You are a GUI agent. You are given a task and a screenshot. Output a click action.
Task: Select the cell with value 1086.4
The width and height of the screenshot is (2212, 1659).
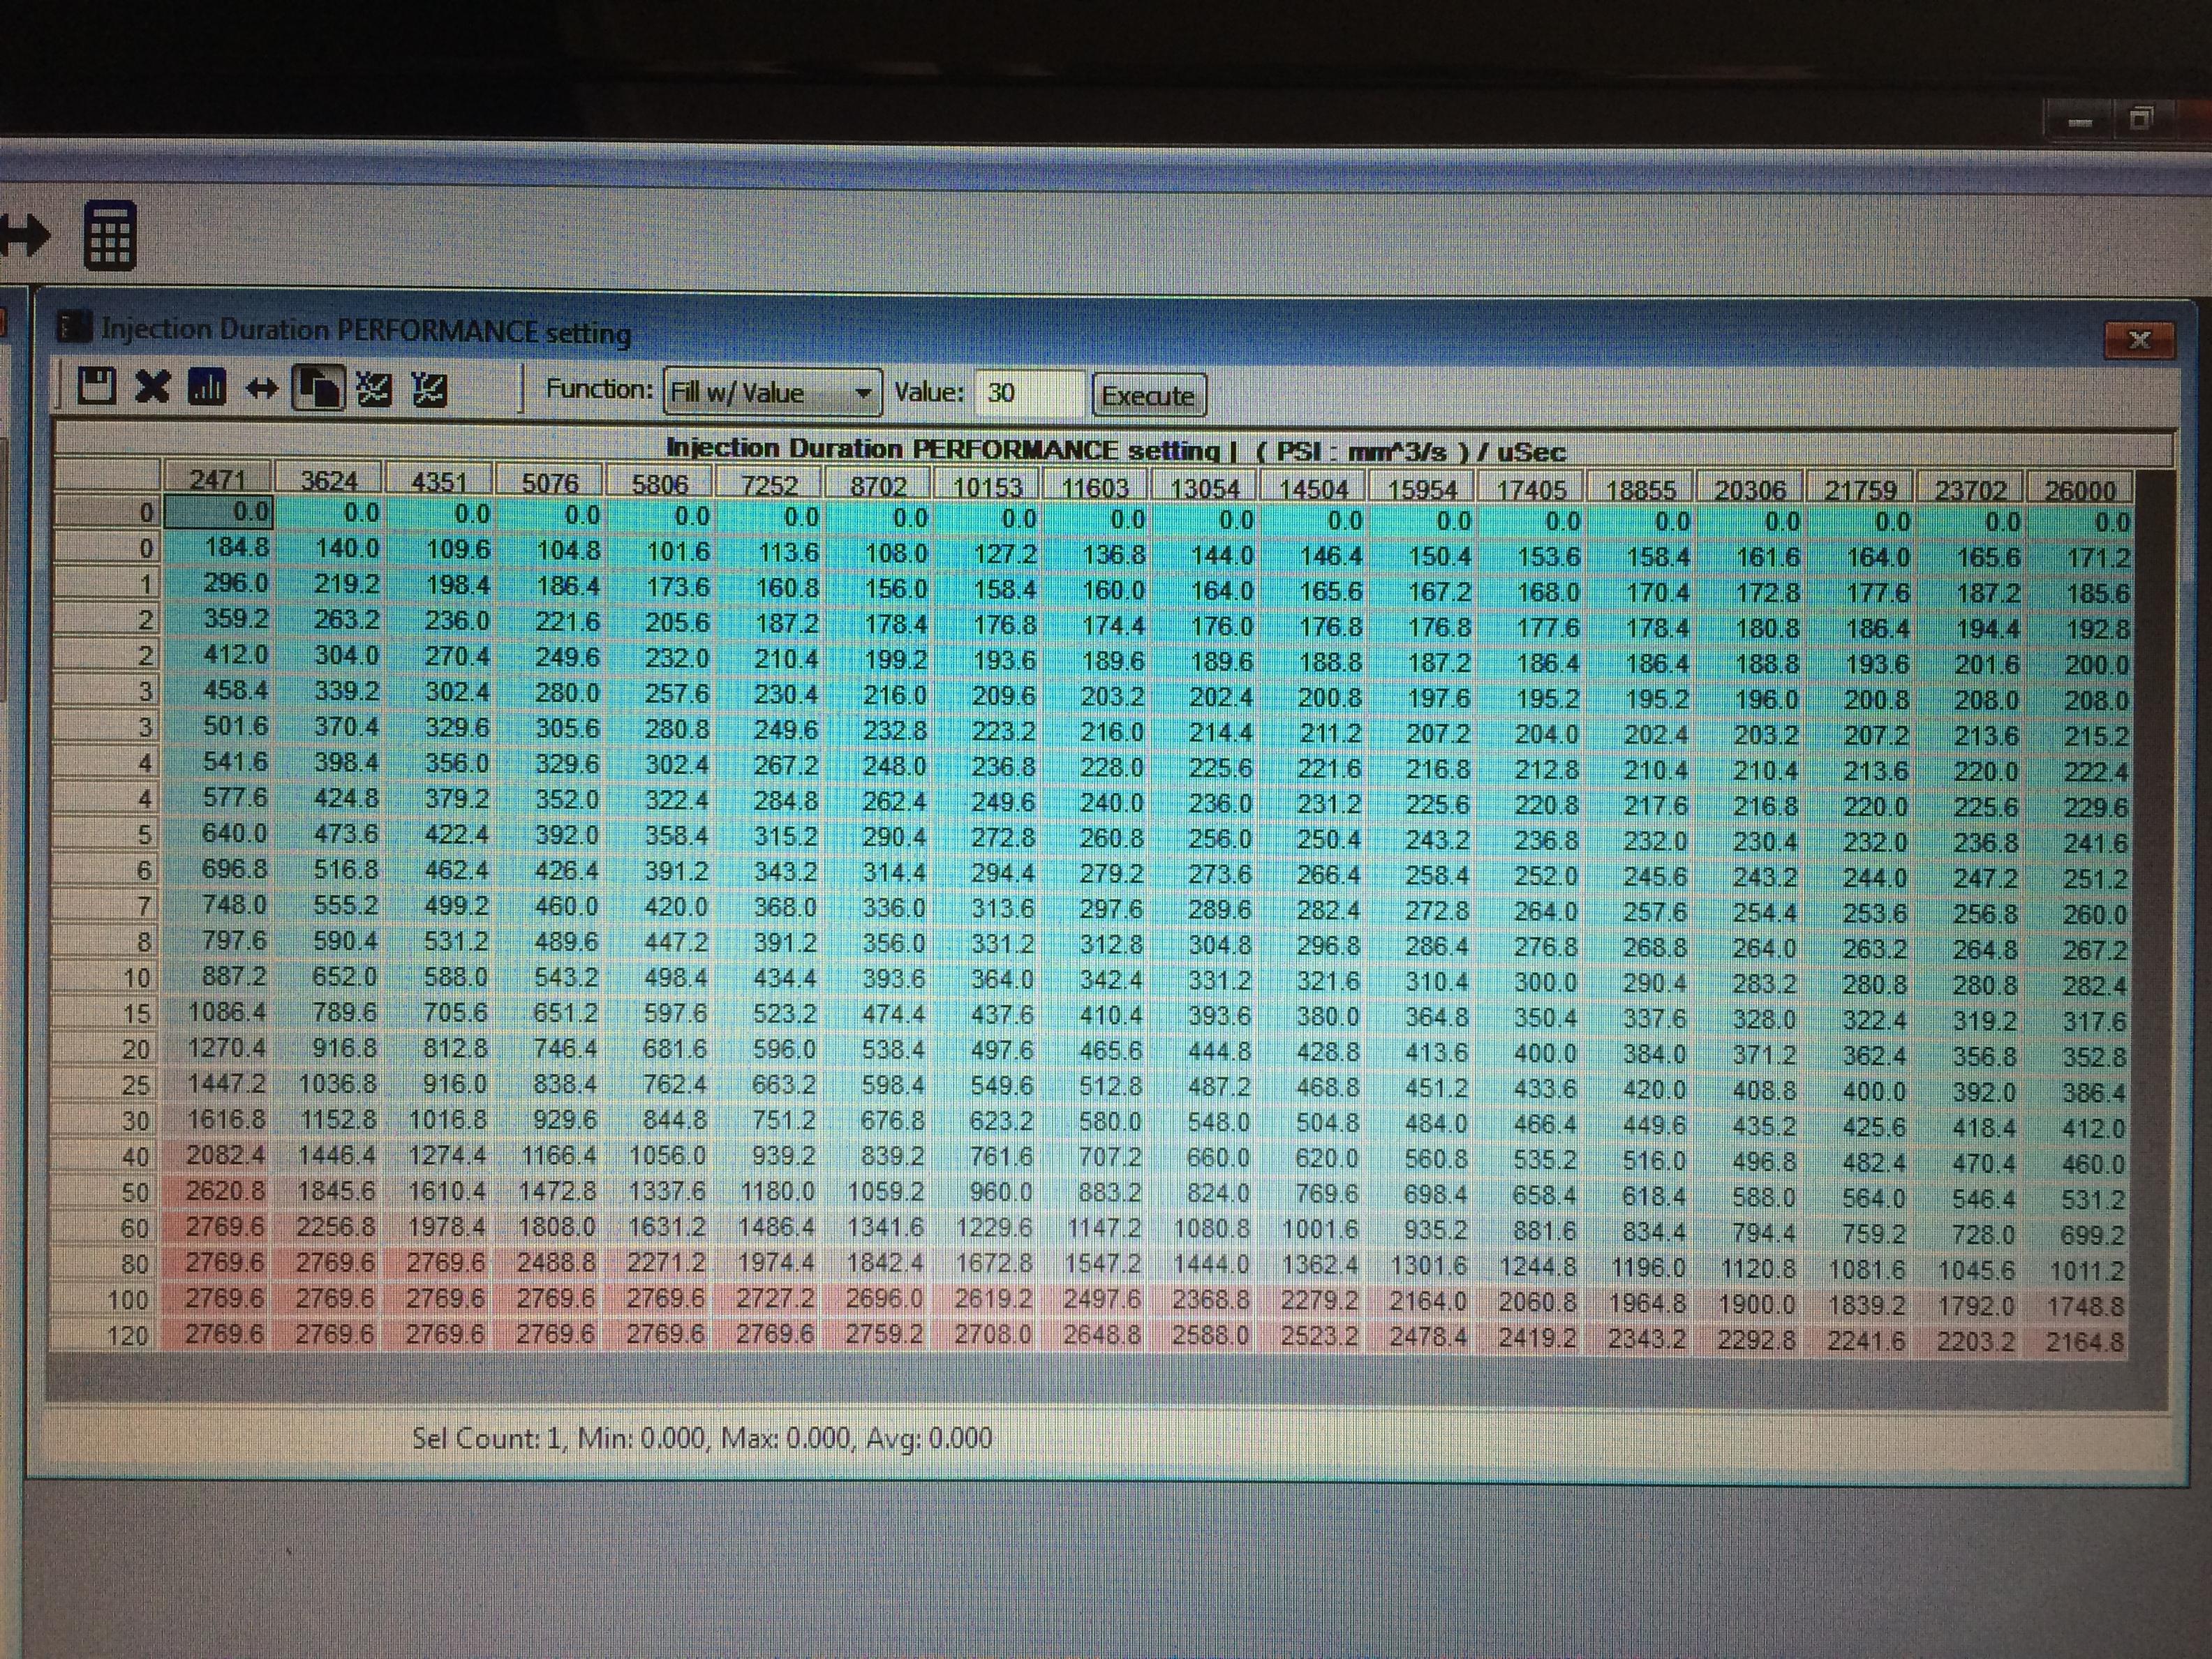[x=218, y=1012]
